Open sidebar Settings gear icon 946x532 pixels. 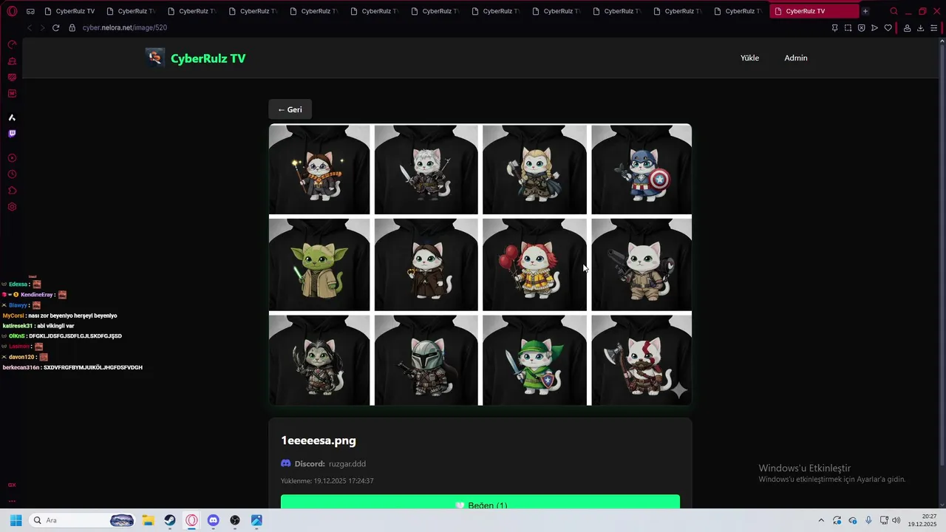pos(12,207)
